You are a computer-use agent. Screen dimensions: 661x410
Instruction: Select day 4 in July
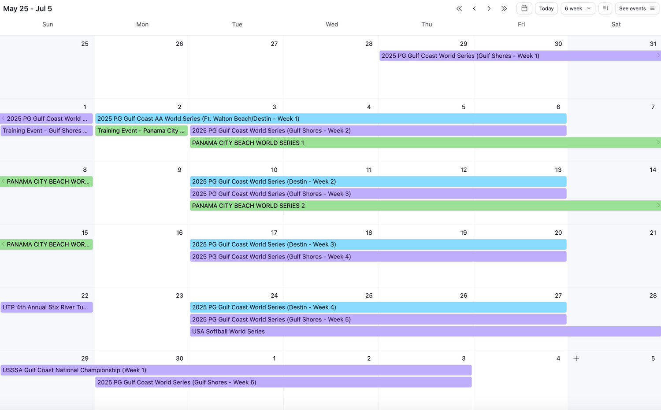point(558,359)
